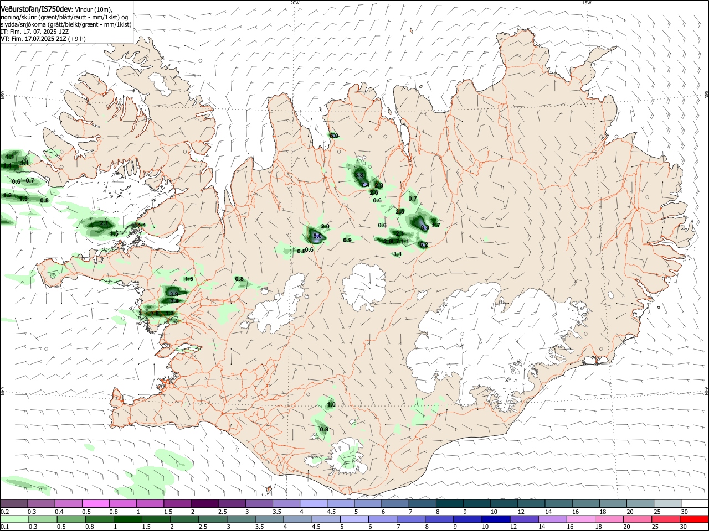The height and width of the screenshot is (531, 709).
Task: Click the 0.9 precipitation value
Action: pyautogui.click(x=347, y=240)
